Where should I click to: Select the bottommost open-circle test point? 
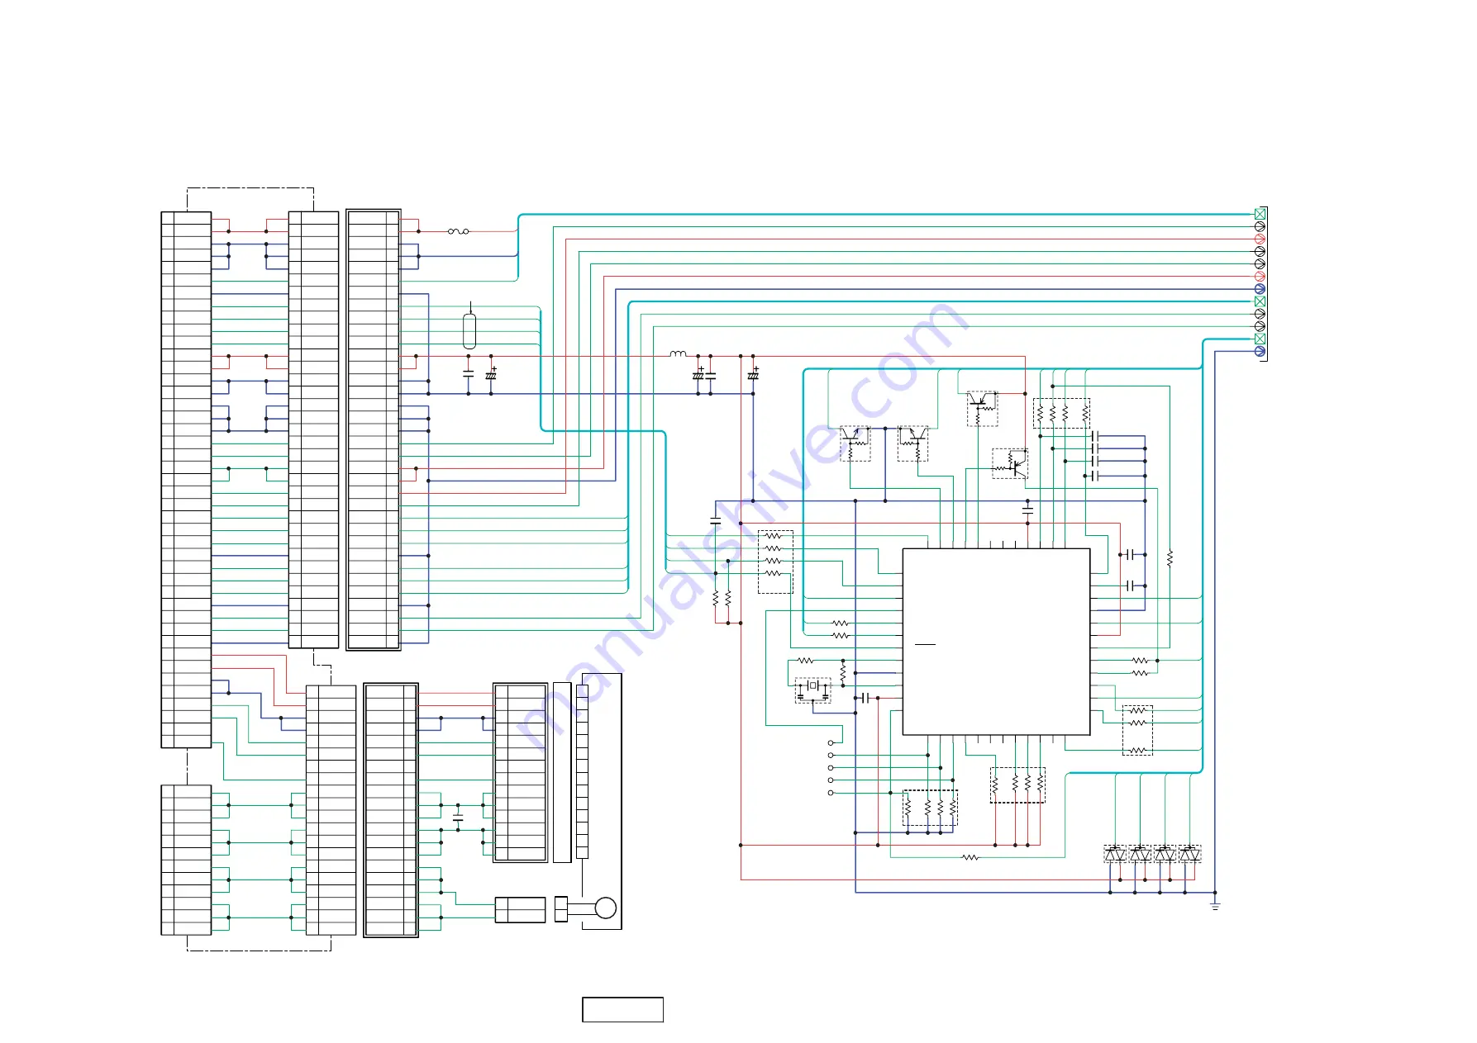click(831, 793)
